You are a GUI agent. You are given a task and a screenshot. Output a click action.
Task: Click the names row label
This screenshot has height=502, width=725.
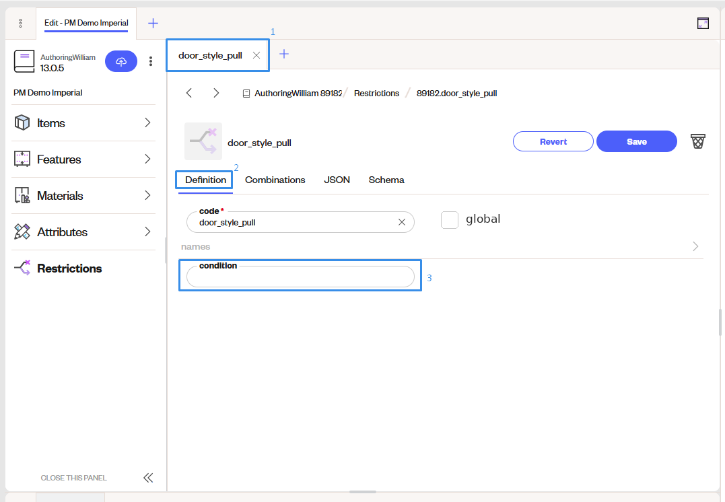click(x=196, y=247)
